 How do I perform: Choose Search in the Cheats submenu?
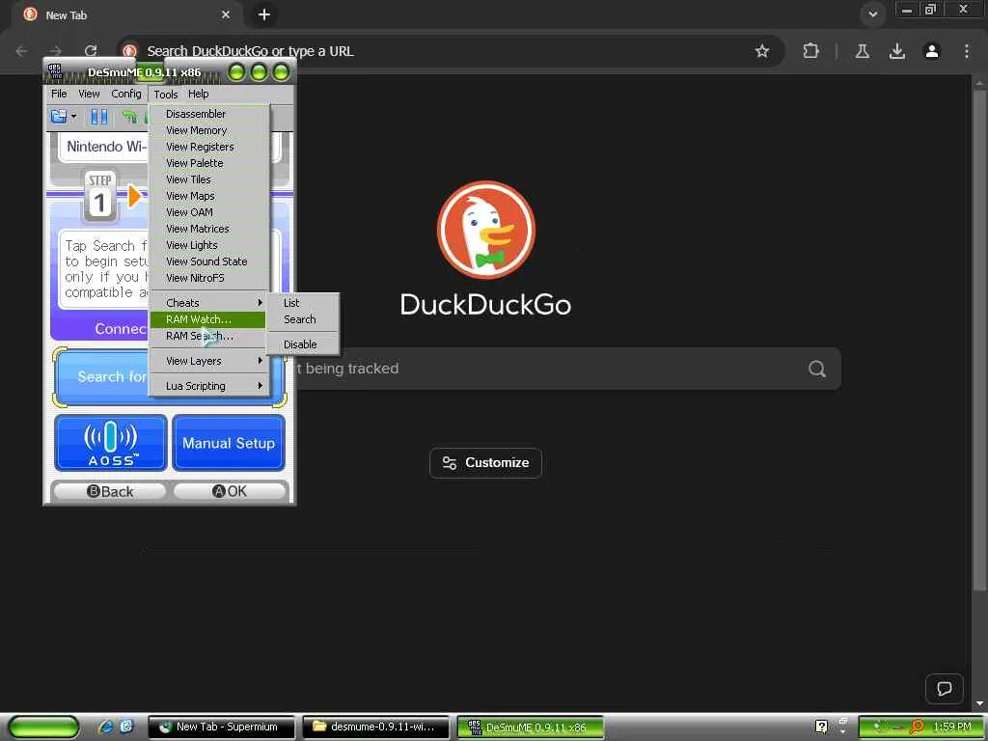303,319
